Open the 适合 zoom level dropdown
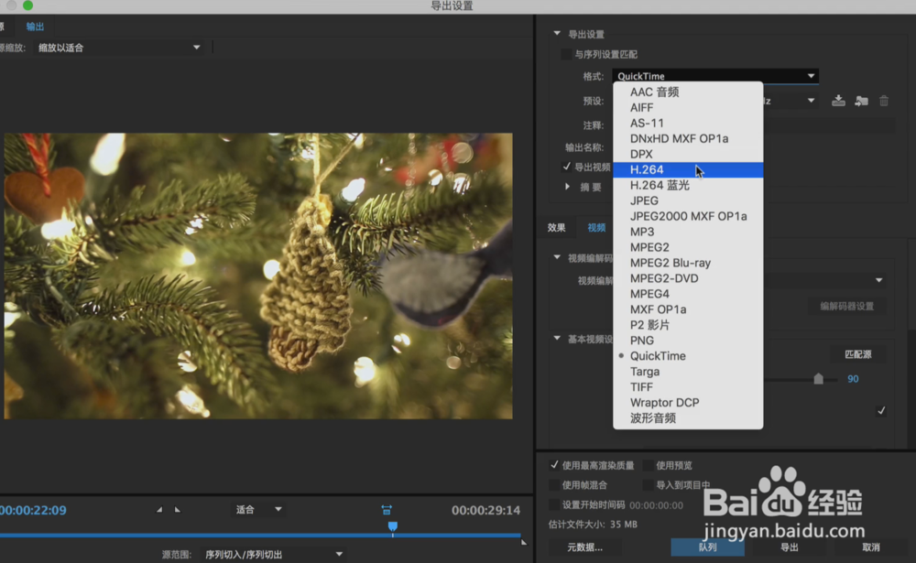916x563 pixels. (259, 509)
